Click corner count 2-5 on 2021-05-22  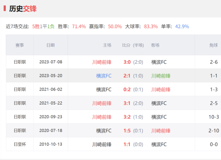(x=214, y=103)
